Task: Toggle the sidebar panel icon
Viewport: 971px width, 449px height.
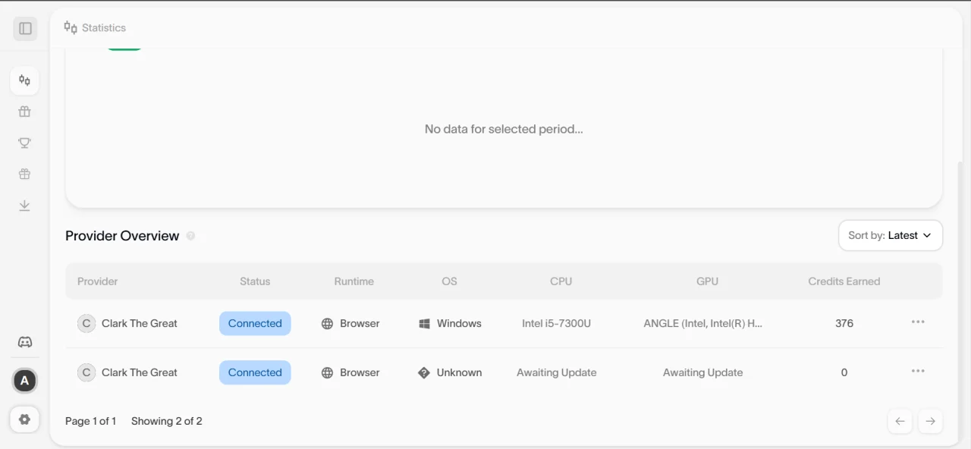Action: pos(25,29)
